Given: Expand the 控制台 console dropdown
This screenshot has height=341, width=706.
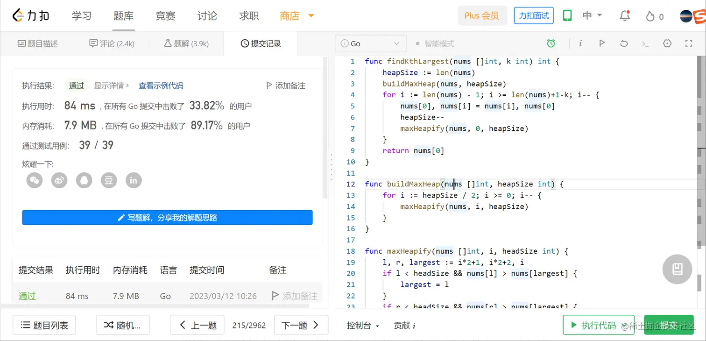Looking at the screenshot, I should [x=363, y=326].
